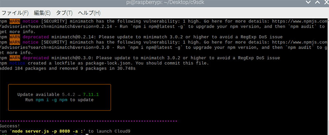The image size is (329, 135).
Task: Click the second https://www.npmjs.com advisory URL
Action: pyautogui.click(x=300, y=42)
